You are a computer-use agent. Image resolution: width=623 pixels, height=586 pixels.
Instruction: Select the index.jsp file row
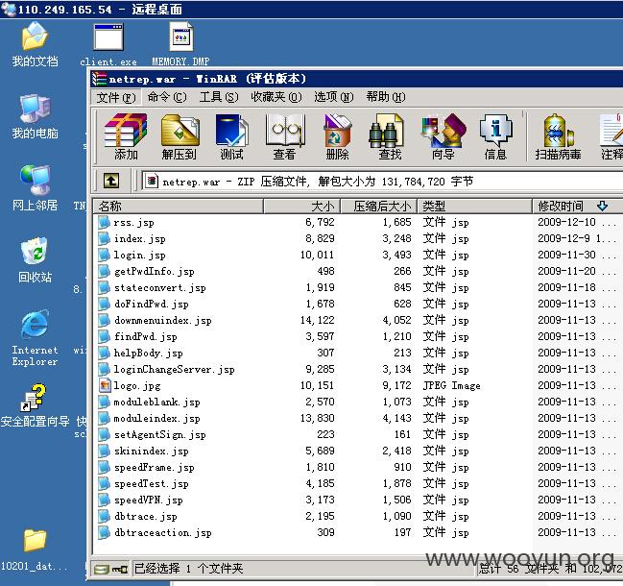[x=358, y=238]
